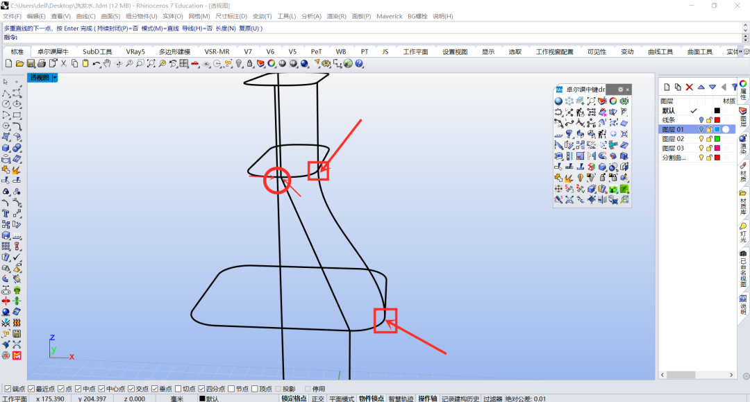Toggle the 四分点 osnap checkbox
The width and height of the screenshot is (750, 402).
(x=202, y=389)
